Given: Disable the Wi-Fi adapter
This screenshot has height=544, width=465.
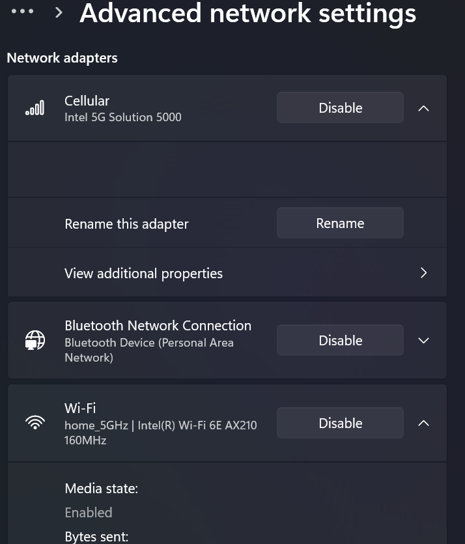Looking at the screenshot, I should click(340, 423).
